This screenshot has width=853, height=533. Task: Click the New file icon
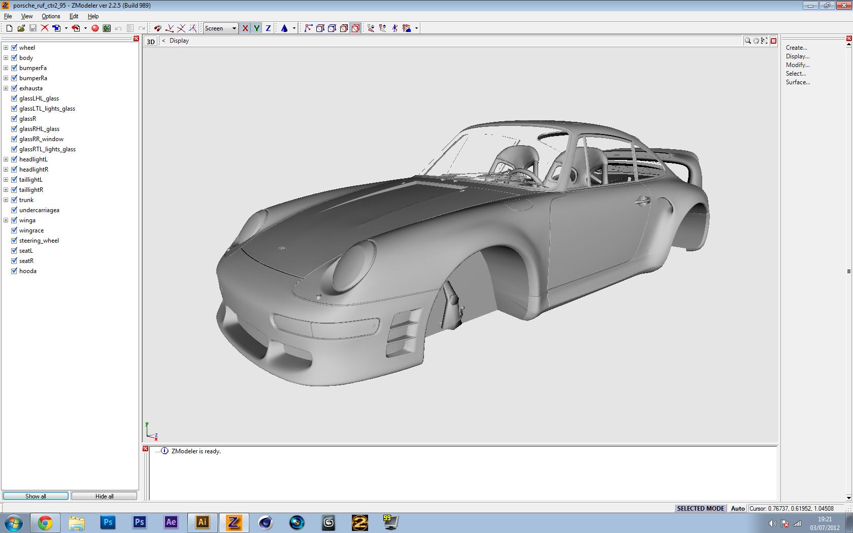pos(9,28)
